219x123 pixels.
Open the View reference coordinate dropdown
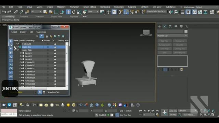pos(93,11)
